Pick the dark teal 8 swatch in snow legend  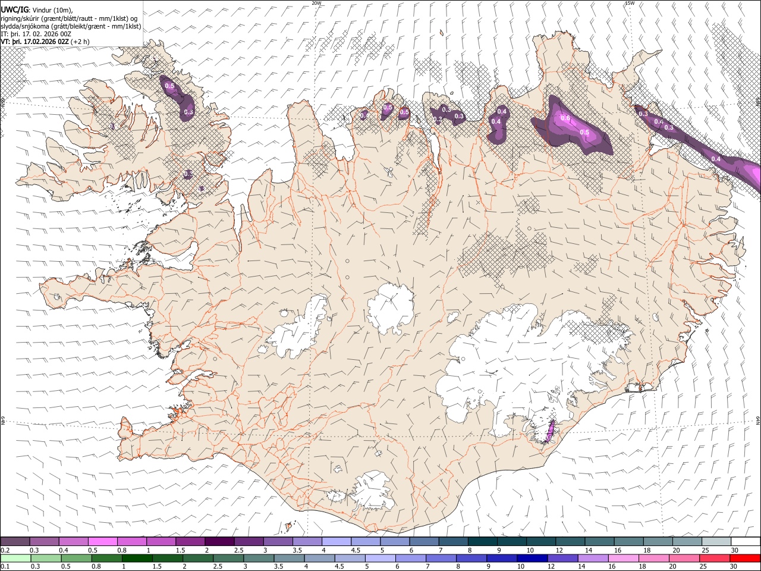click(x=482, y=541)
